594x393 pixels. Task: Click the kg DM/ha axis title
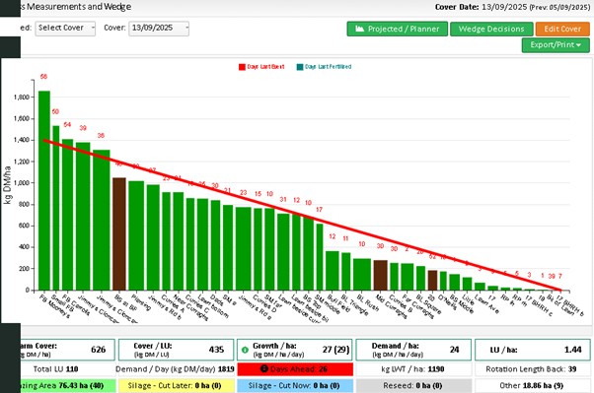[7, 185]
